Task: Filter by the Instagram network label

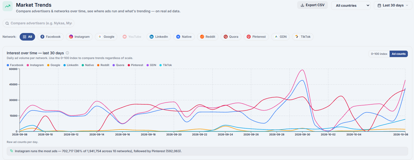Action: [82, 37]
